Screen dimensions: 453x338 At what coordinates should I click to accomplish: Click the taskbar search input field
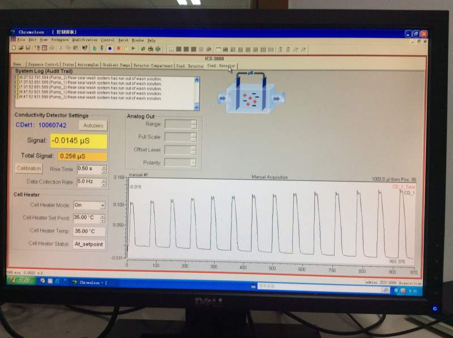[x=319, y=286]
